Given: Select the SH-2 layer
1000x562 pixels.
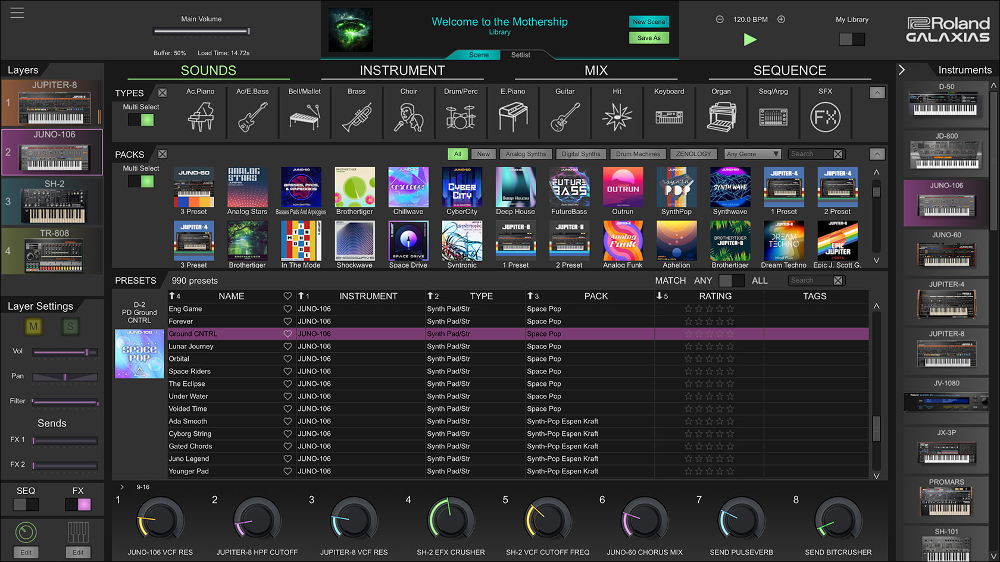Looking at the screenshot, I should click(x=52, y=202).
